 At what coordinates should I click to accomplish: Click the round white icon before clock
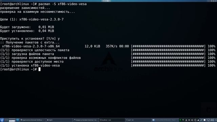pos(204,120)
